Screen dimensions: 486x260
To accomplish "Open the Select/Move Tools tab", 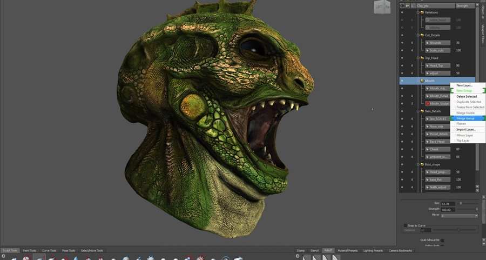I will pyautogui.click(x=92, y=251).
